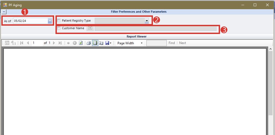Go to first page arrow

pos(22,43)
